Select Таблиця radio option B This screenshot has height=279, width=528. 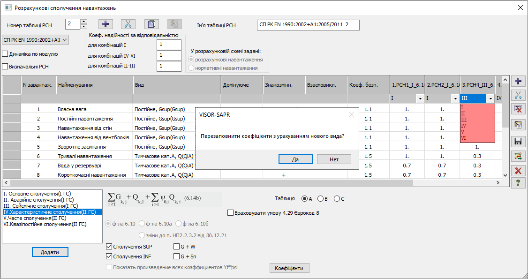pos(321,199)
